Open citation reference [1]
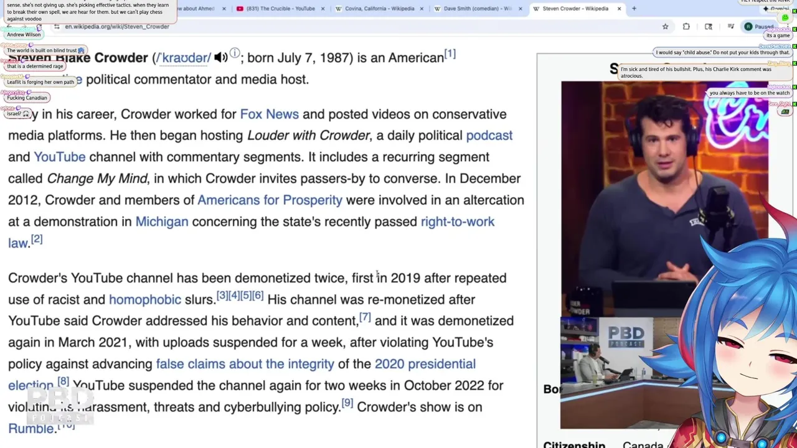This screenshot has width=797, height=448. (450, 55)
